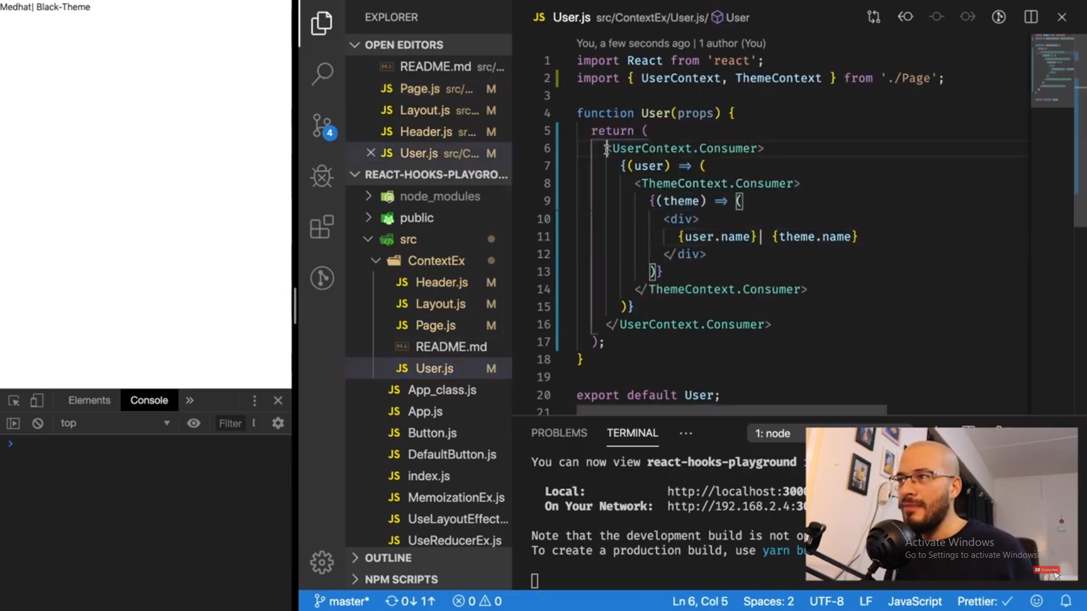Image resolution: width=1087 pixels, height=611 pixels.
Task: Click the feedback smiley in status bar
Action: tap(1037, 601)
